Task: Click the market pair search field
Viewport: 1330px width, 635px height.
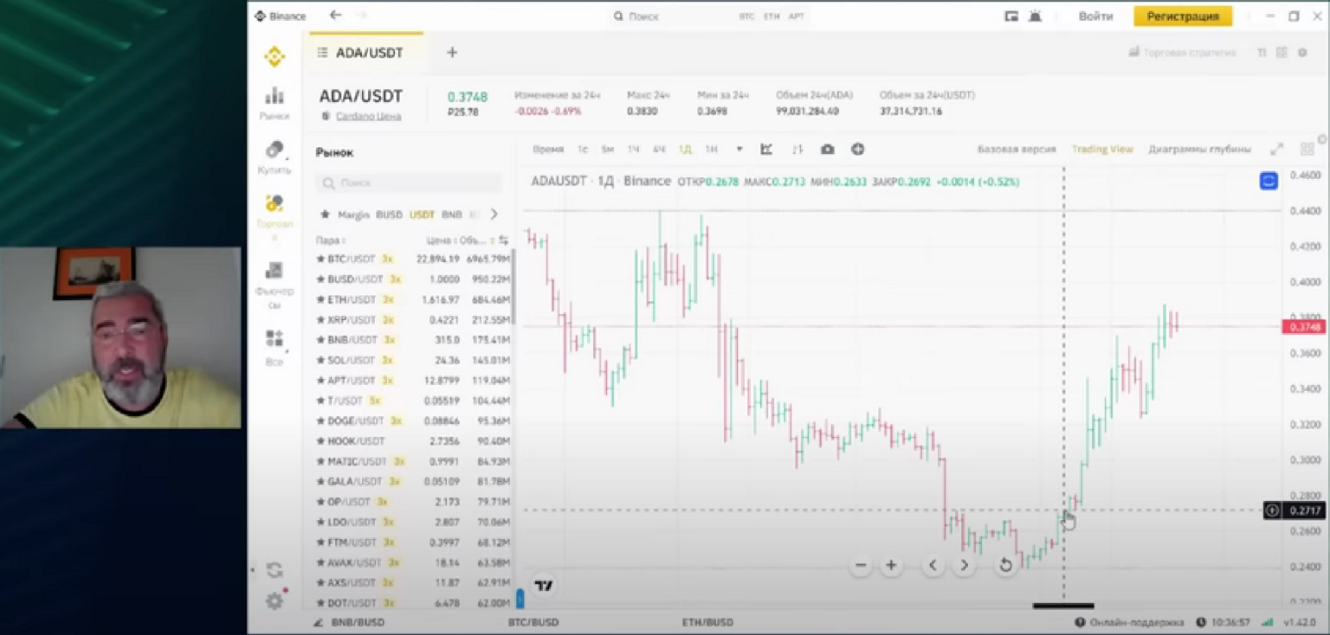Action: 409,183
